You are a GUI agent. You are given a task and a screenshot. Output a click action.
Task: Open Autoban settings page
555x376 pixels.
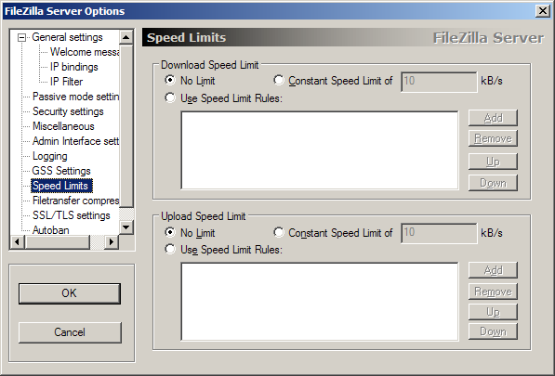coord(51,230)
